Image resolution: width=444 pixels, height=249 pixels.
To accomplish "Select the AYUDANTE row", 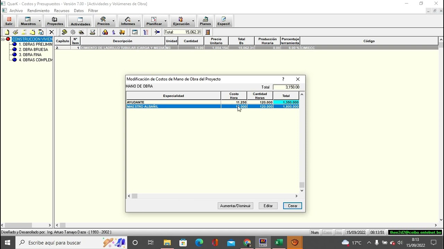I will tap(212, 102).
